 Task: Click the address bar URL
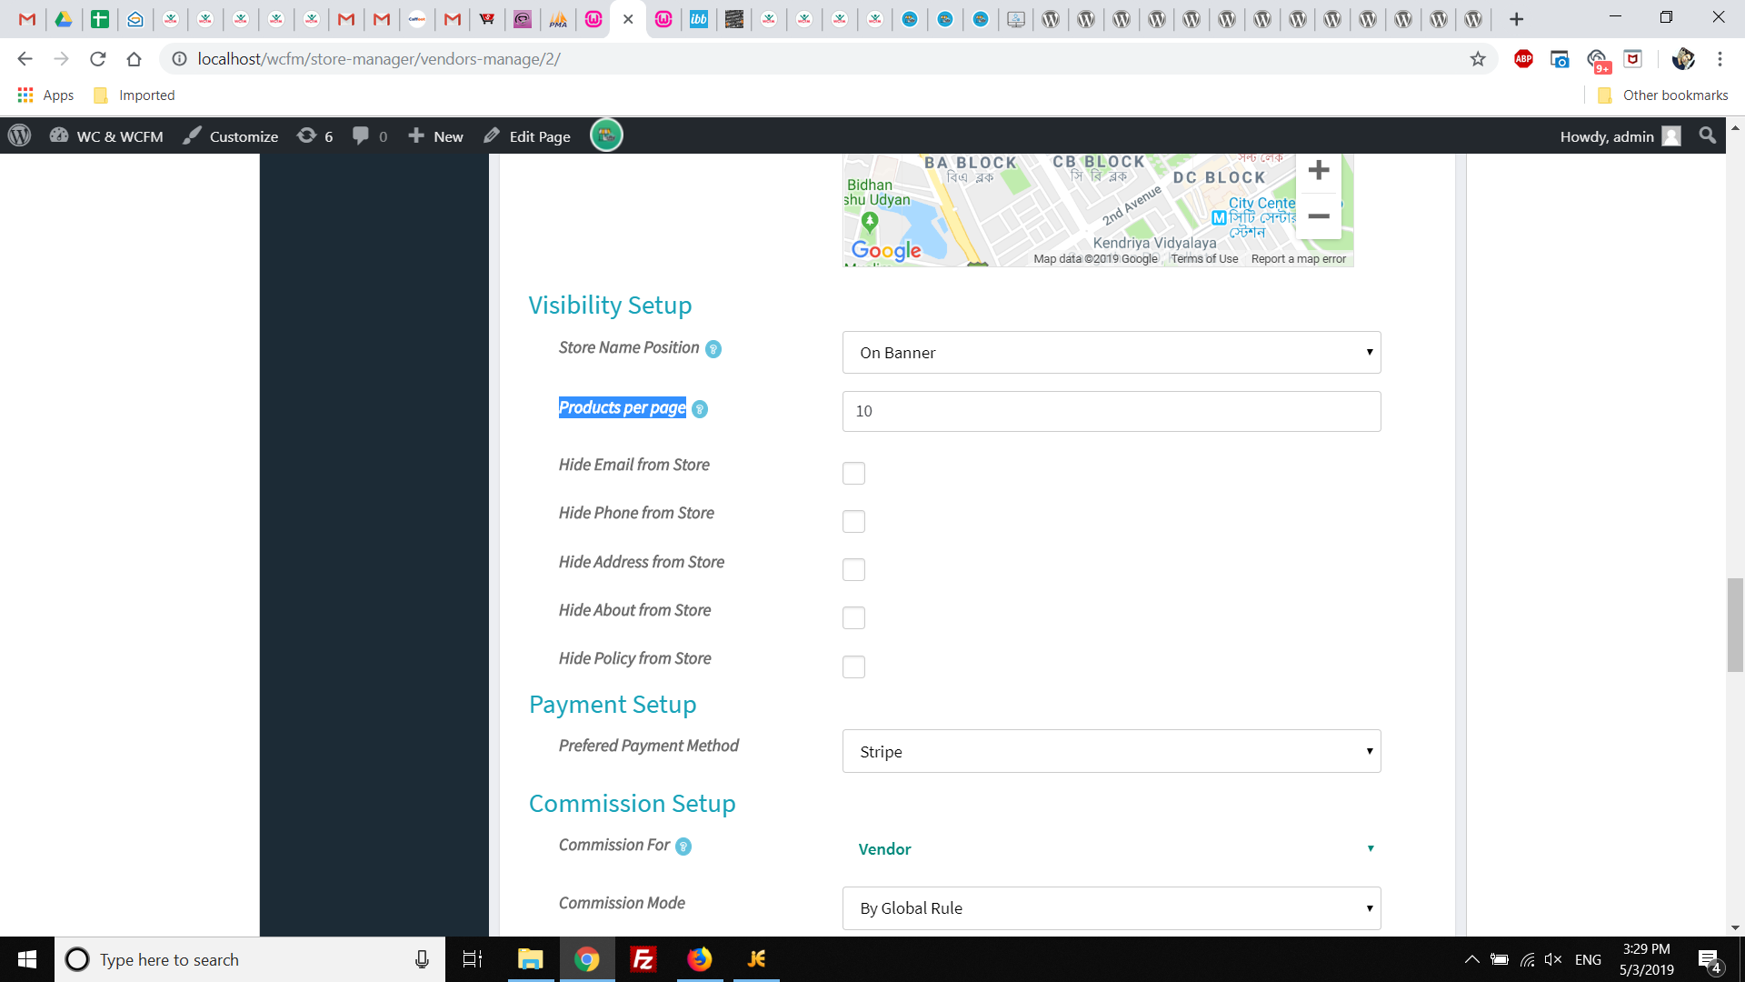(x=379, y=59)
